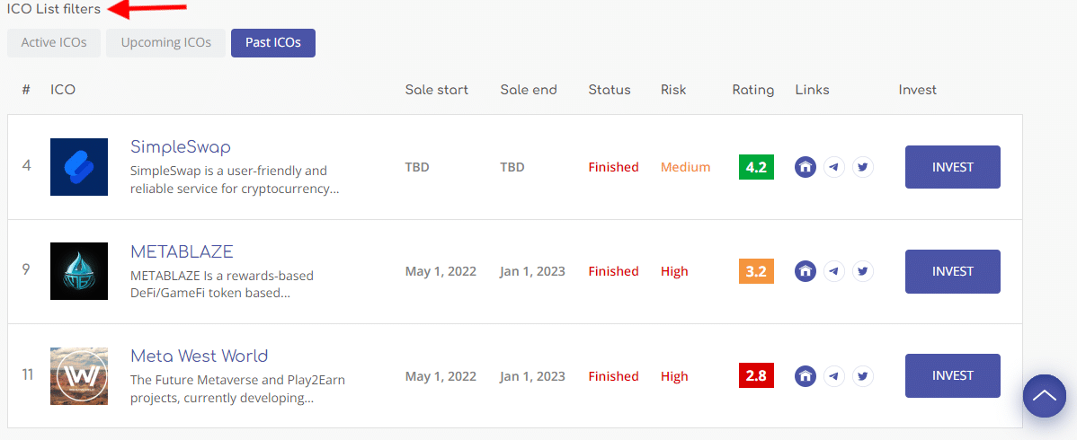Click the Meta West World logo thumbnail
The width and height of the screenshot is (1077, 440).
pos(79,376)
